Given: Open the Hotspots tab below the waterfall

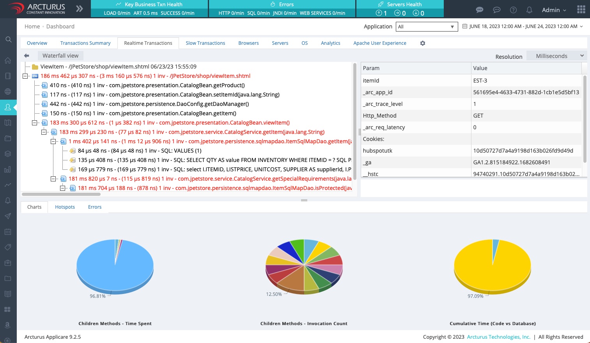Looking at the screenshot, I should (65, 207).
